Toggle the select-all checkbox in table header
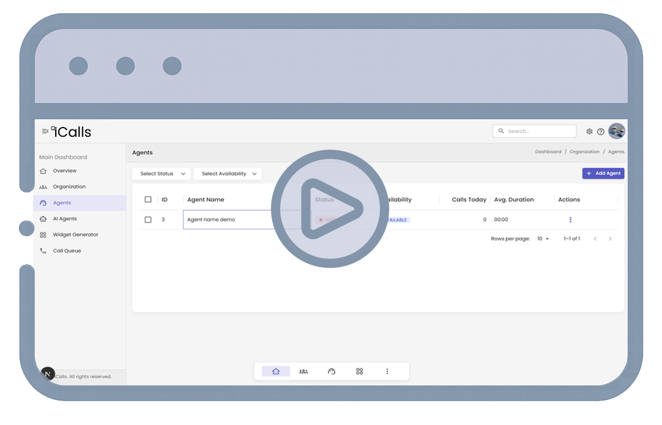The image size is (662, 425). pos(148,199)
